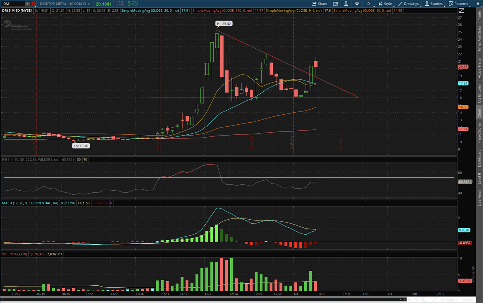Image resolution: width=483 pixels, height=303 pixels.
Task: Open the Live News sidebar tab
Action: 479,199
